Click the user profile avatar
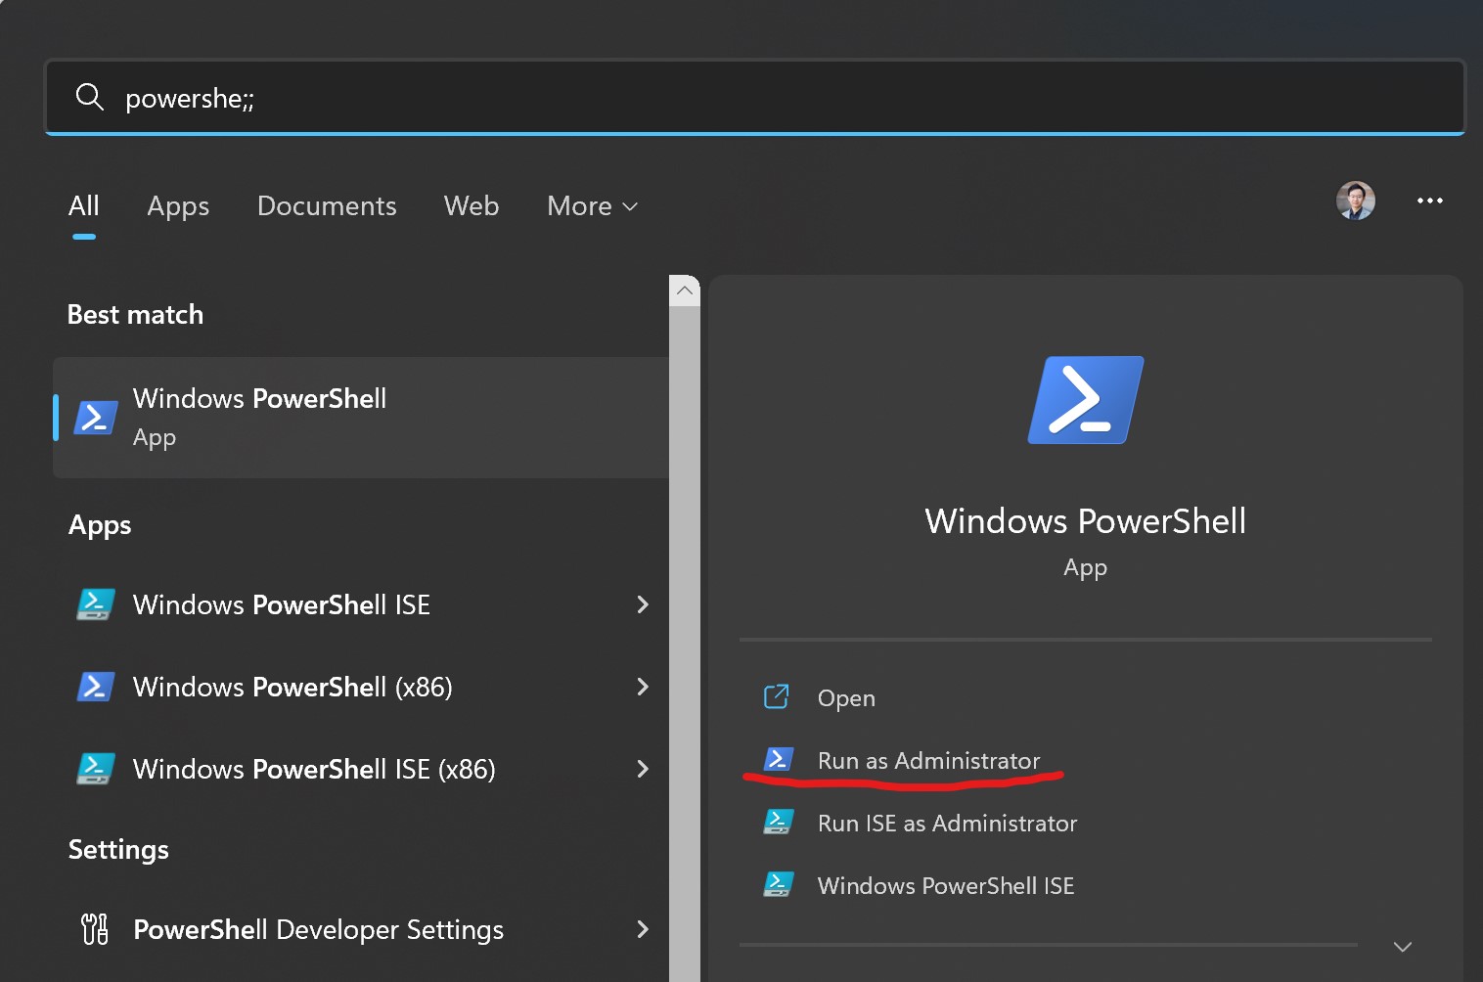The image size is (1483, 982). (1355, 201)
